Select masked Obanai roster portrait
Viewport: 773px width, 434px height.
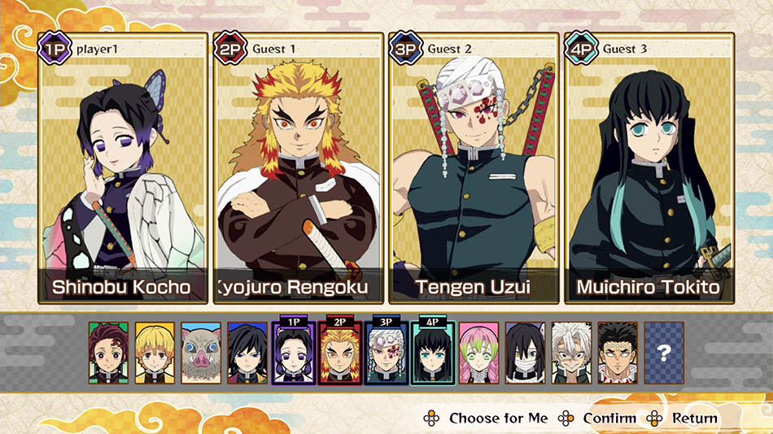[525, 353]
